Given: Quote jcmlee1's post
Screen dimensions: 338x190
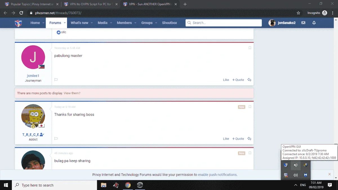Looking at the screenshot, I should click(238, 80).
